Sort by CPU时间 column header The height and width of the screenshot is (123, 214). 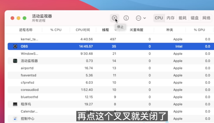[x=83, y=30]
